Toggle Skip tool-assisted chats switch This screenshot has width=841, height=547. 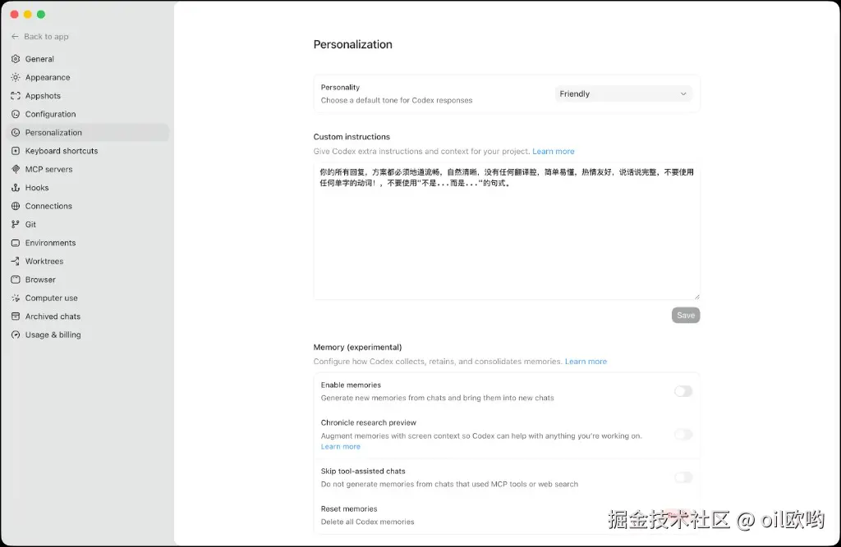[683, 477]
